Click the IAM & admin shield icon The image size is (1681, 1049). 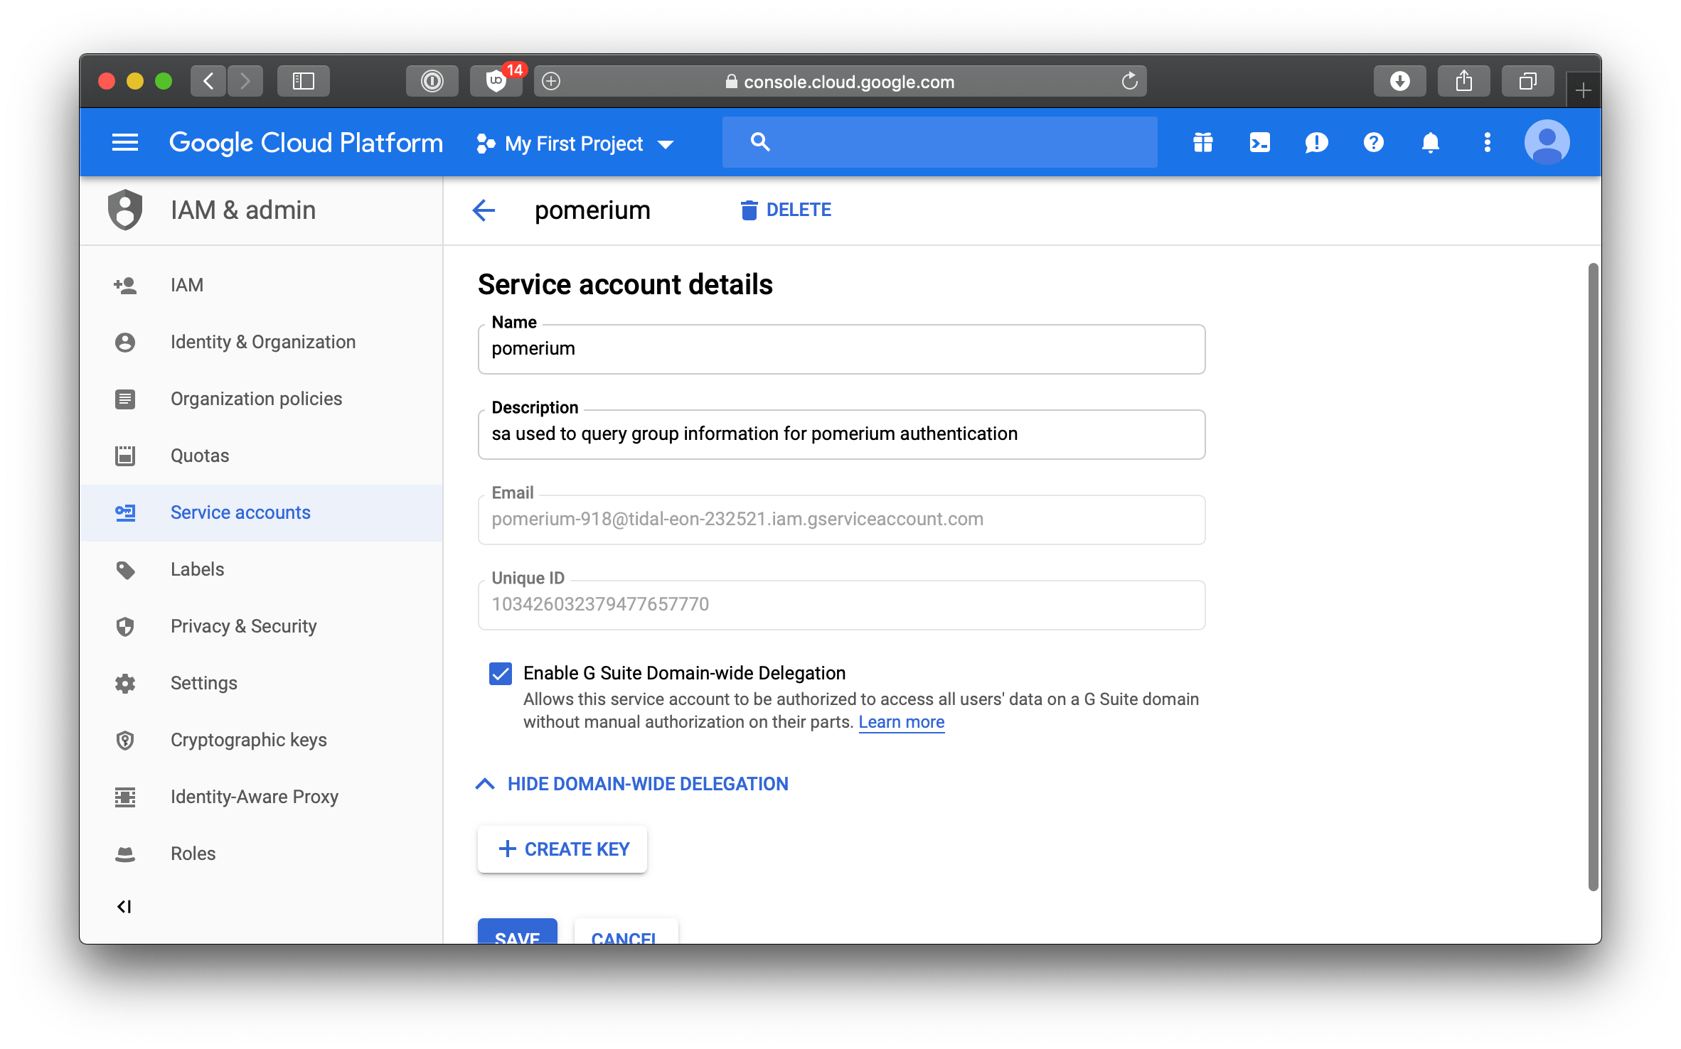tap(125, 210)
